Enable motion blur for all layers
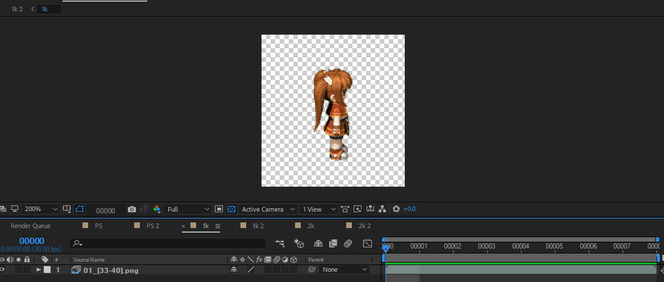 tap(348, 243)
